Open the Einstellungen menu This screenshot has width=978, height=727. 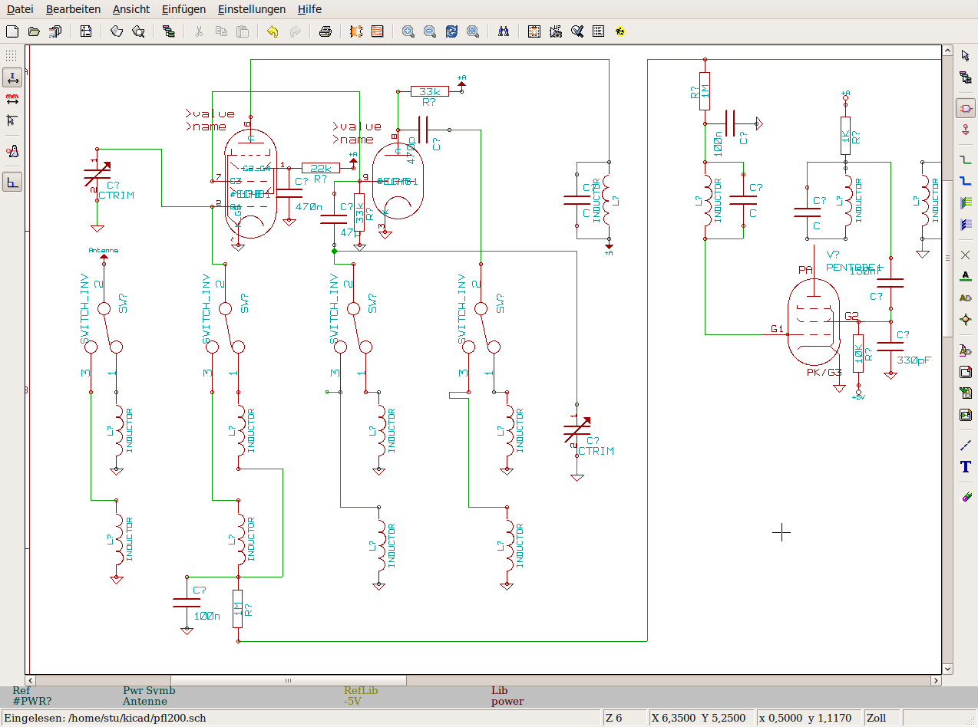tap(251, 9)
